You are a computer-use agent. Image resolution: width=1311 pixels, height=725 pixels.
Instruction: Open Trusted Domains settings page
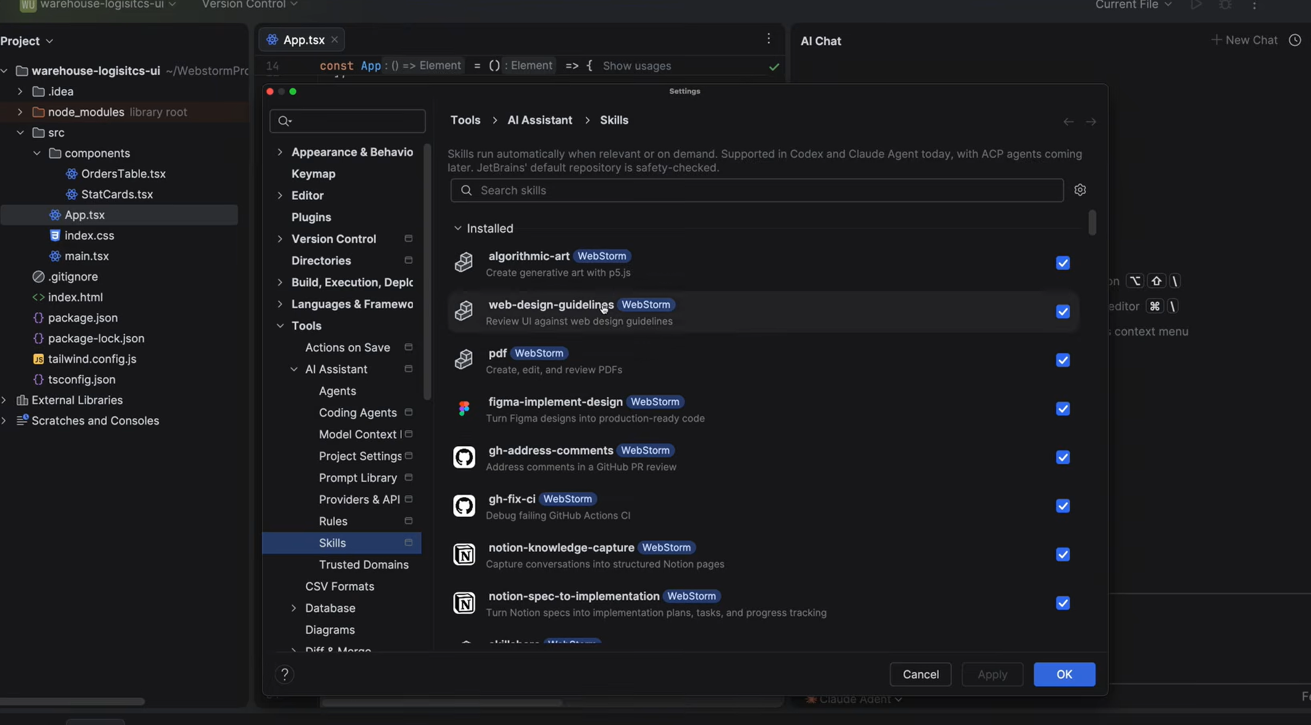[x=363, y=565]
